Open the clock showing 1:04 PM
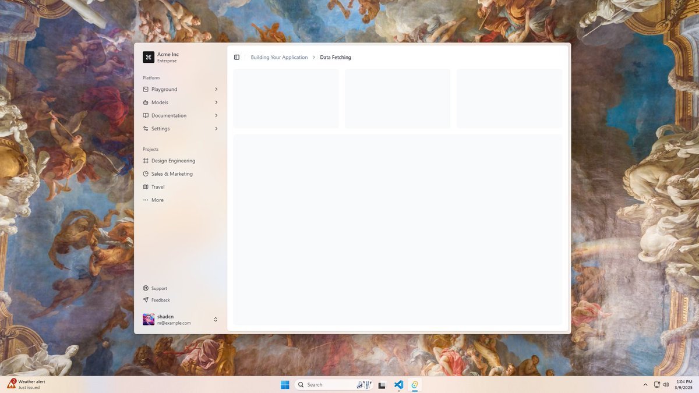 (x=684, y=384)
